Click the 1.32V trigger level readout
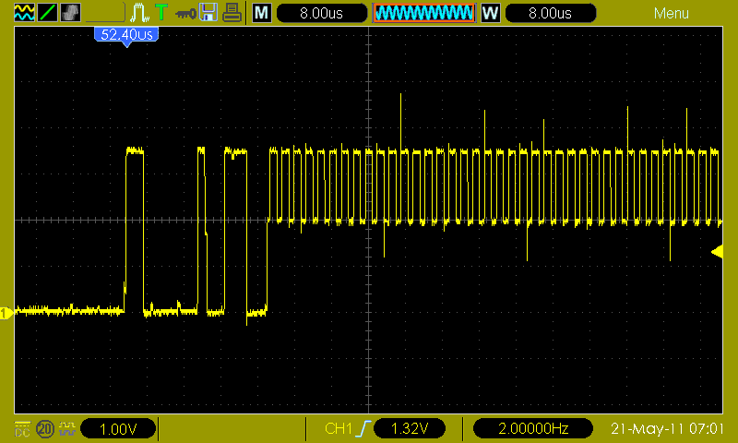 point(410,428)
